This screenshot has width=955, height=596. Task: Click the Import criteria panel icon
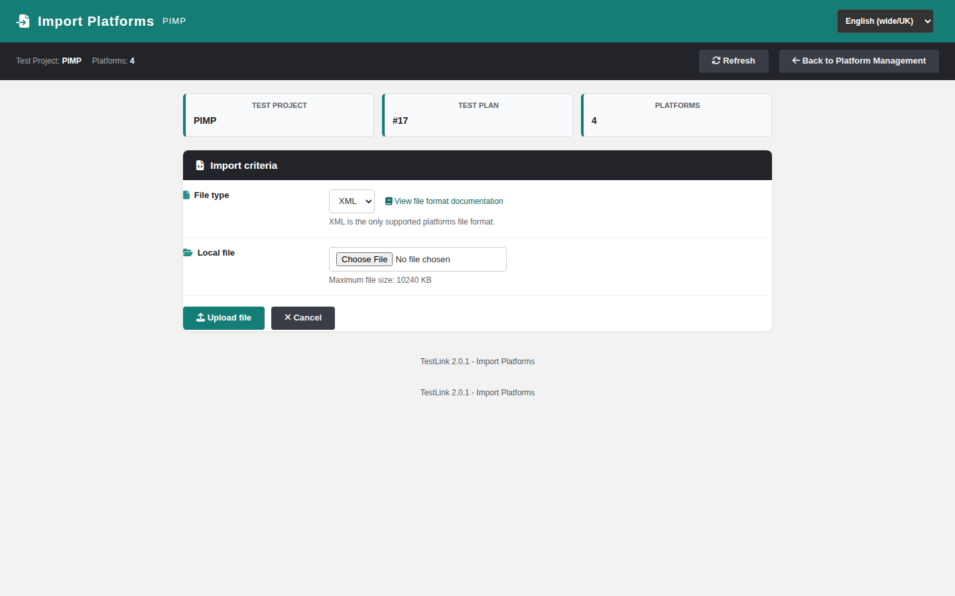[x=200, y=166]
